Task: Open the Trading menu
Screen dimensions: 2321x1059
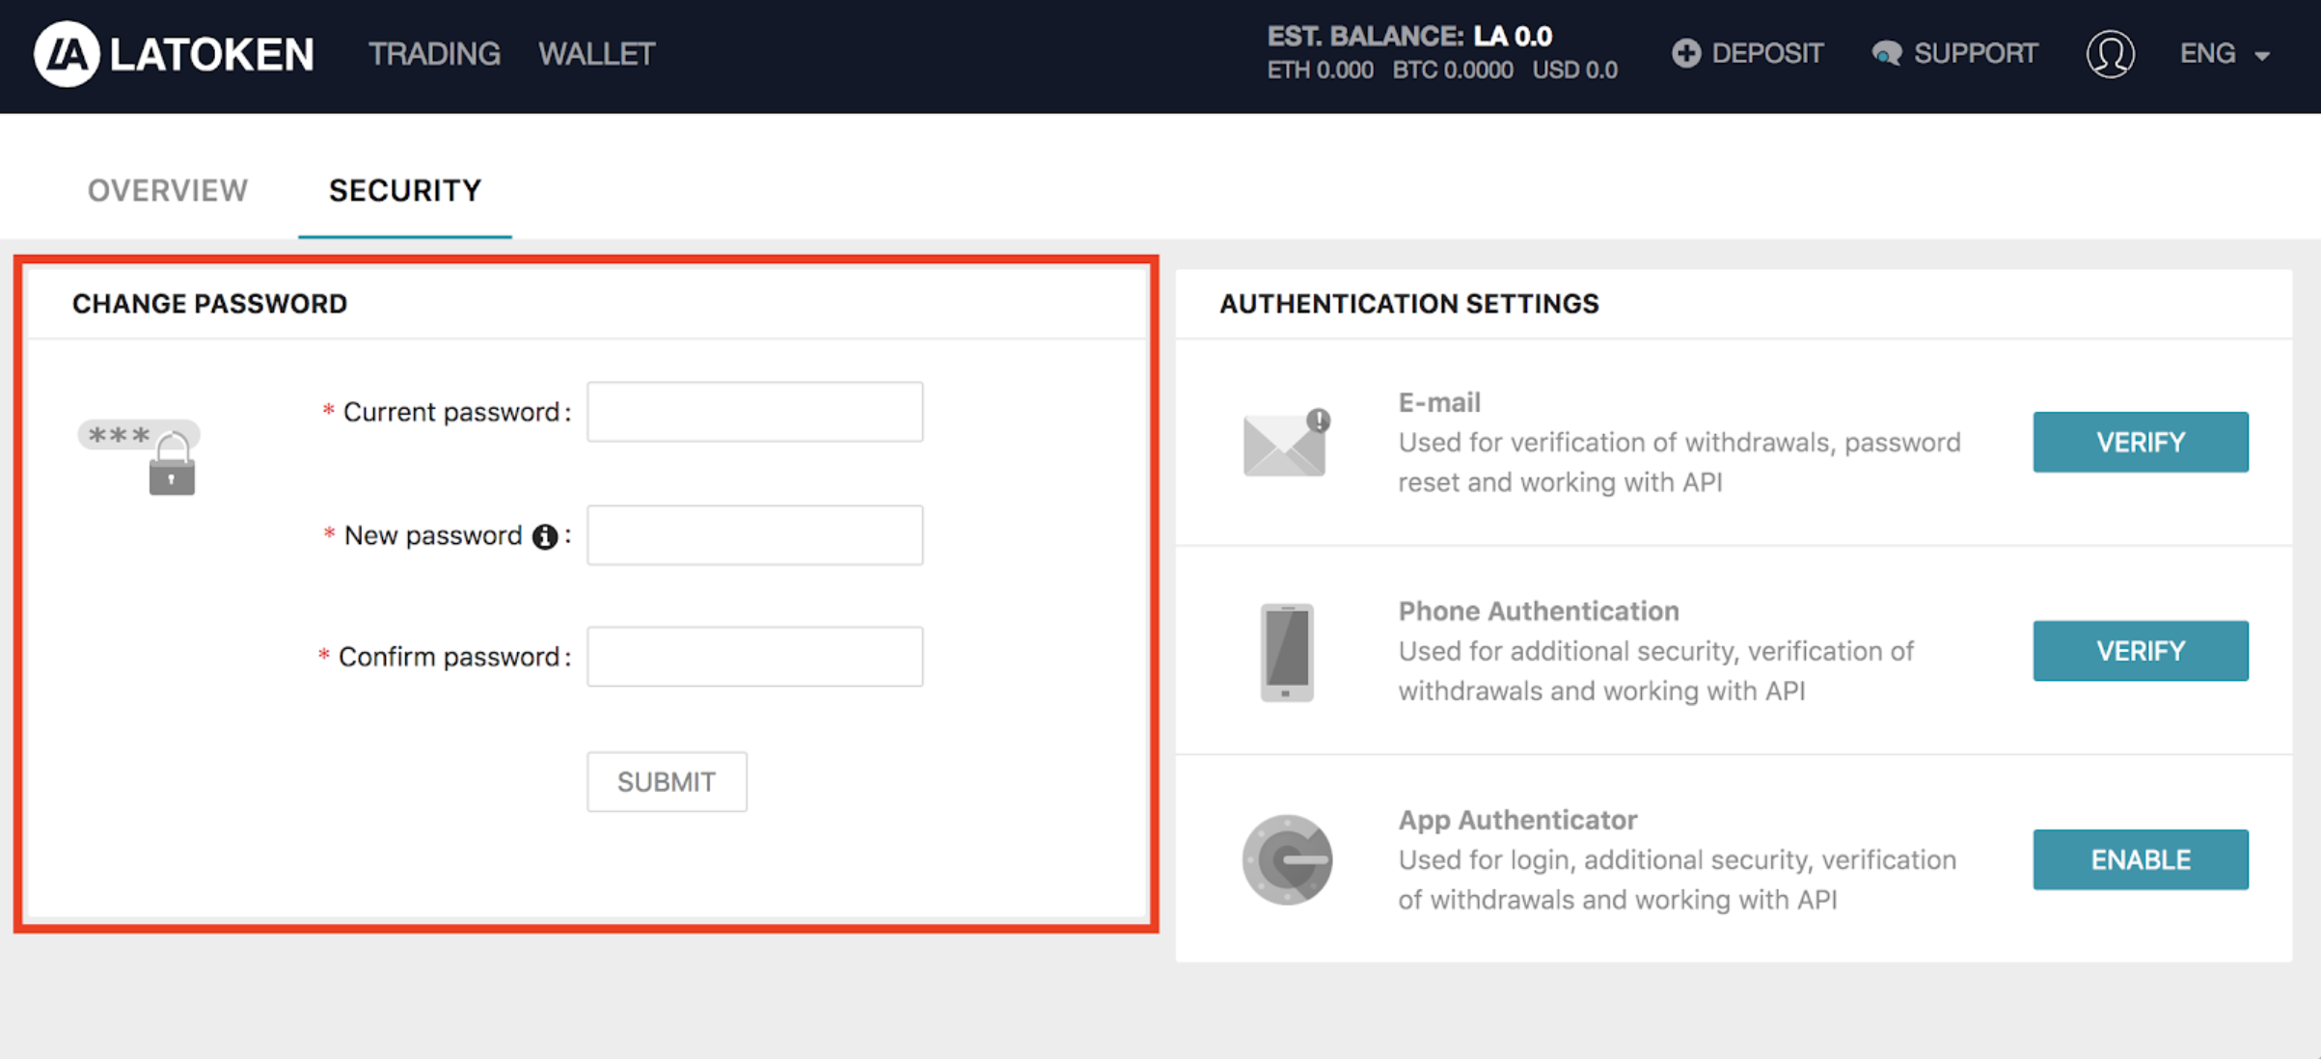Action: coord(434,54)
